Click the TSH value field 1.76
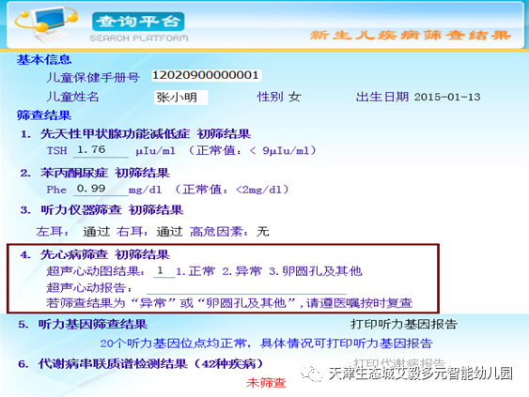The width and height of the screenshot is (529, 397). [x=101, y=150]
